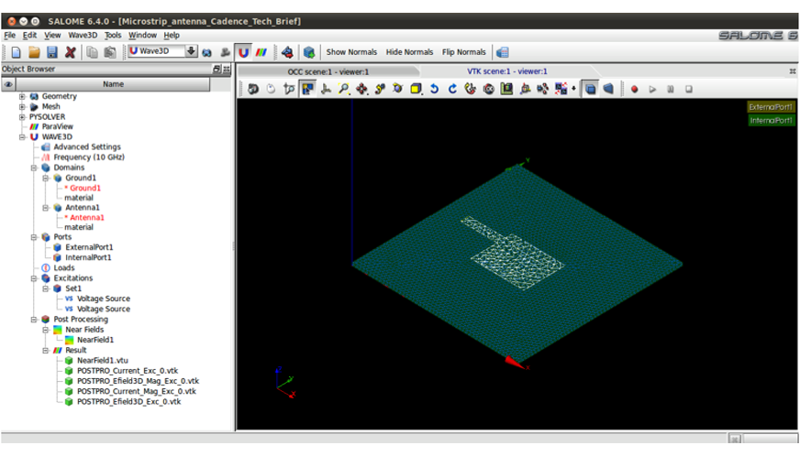
Task: Activate the Geometry module icon
Action: pos(206,52)
